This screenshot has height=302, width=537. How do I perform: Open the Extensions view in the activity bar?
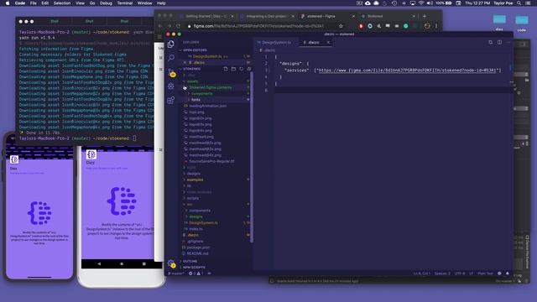pyautogui.click(x=171, y=100)
